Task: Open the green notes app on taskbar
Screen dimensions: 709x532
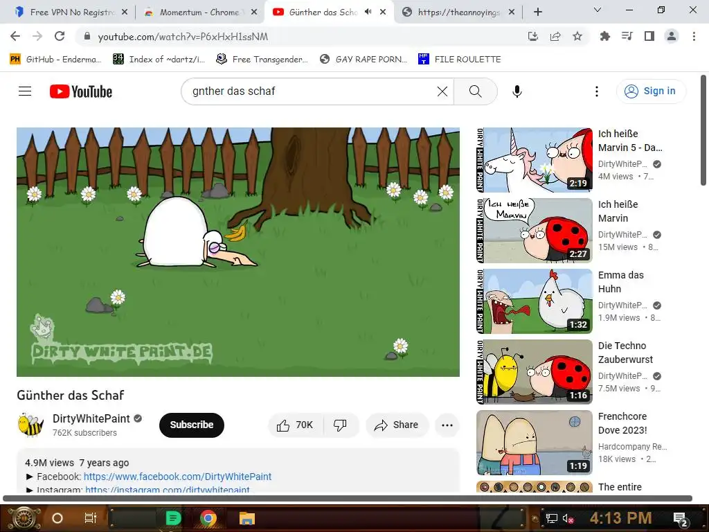Action: tap(173, 518)
